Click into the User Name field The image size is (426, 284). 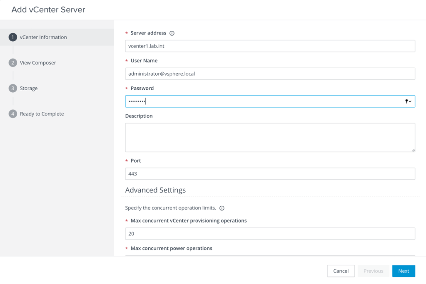point(270,74)
